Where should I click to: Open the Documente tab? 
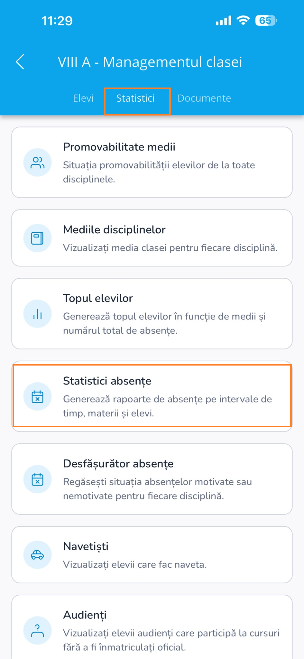pos(204,98)
